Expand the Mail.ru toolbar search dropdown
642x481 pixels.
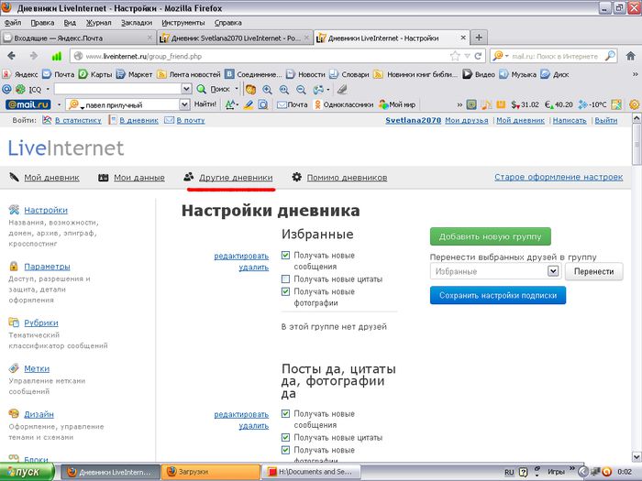tap(185, 104)
